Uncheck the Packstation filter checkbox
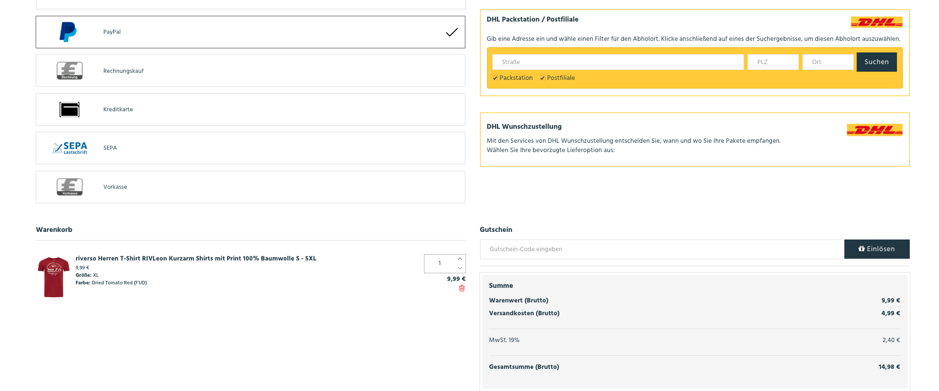 (x=495, y=78)
